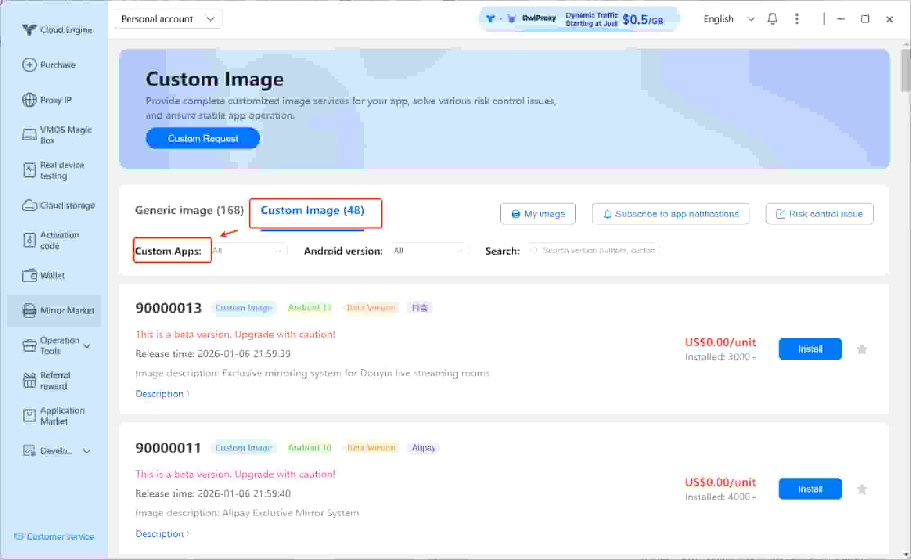
Task: Open the Android version filter dropdown
Action: [428, 251]
